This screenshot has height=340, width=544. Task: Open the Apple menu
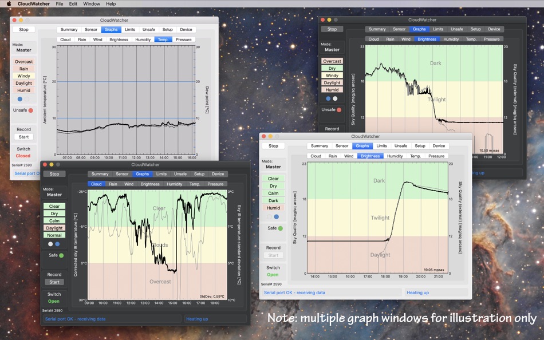[9, 4]
